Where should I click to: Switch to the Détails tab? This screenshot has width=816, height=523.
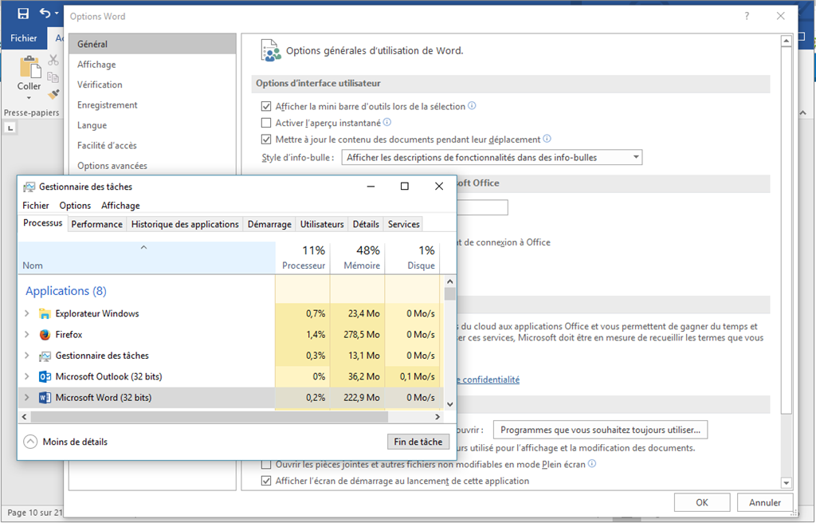point(366,224)
